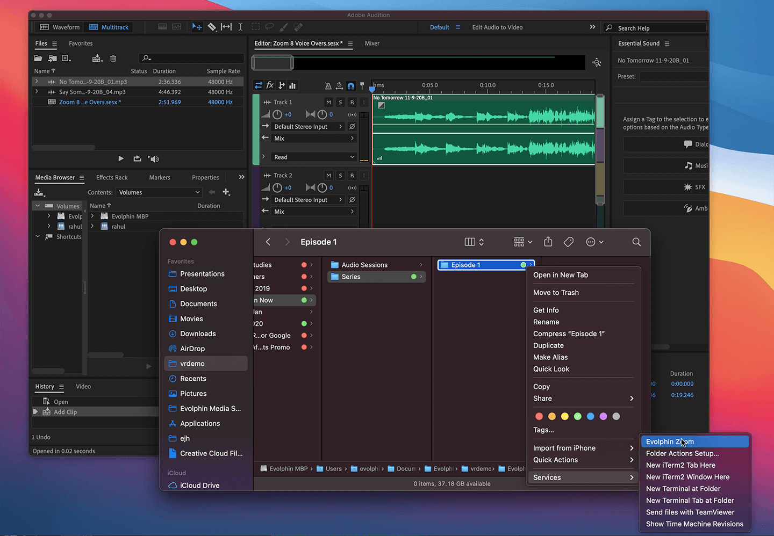Click the inputs/outputs arrows icon in editor
This screenshot has height=536, width=774.
259,85
